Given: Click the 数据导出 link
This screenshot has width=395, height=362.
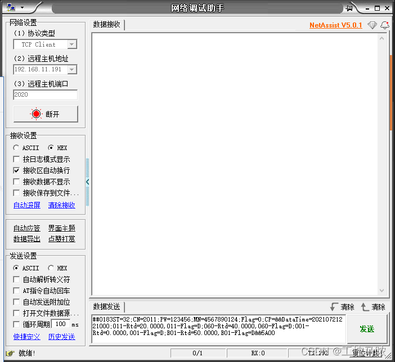Looking at the screenshot, I should [27, 239].
